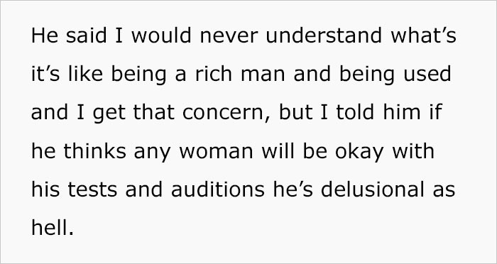The width and height of the screenshot is (497, 264).
Task: Click the word "hell." on last line
Action: (53, 228)
